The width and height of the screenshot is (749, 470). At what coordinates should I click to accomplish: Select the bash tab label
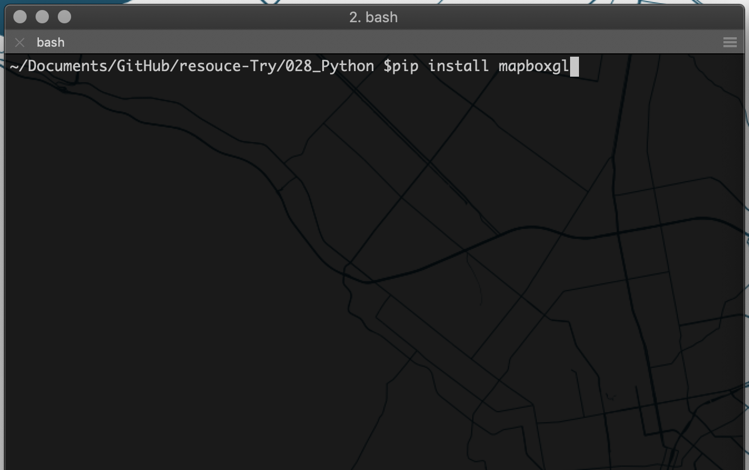(51, 42)
